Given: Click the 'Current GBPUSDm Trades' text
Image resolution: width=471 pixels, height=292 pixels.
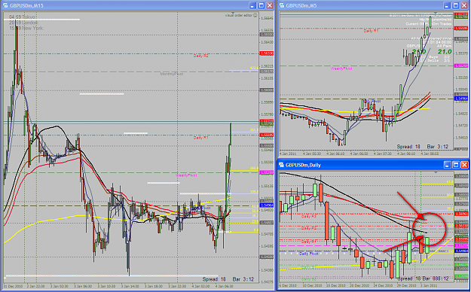Looking at the screenshot, I should pyautogui.click(x=429, y=24).
